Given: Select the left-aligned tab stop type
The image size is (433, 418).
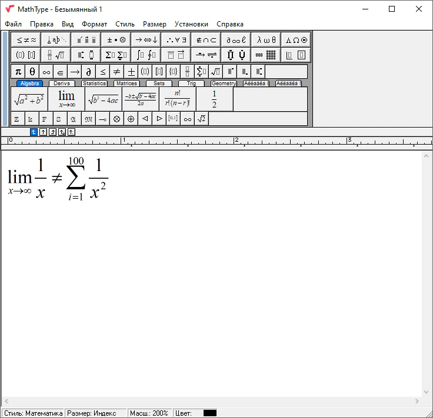Looking at the screenshot, I should (x=34, y=132).
